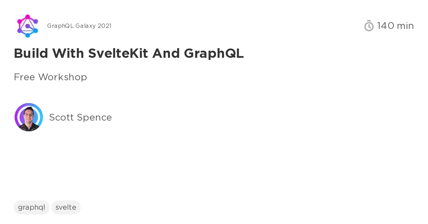
Task: Filter by the svelte topic pill
Action: [x=66, y=207]
